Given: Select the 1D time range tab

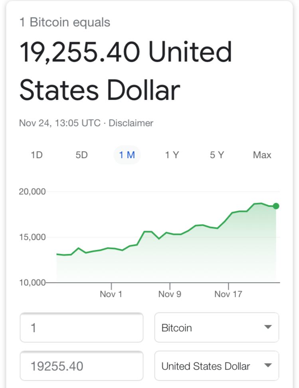Looking at the screenshot, I should (37, 155).
